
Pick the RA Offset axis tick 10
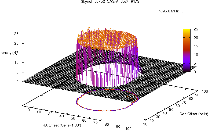click(28, 110)
